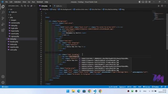Image resolution: width=168 pixels, height=94 pixels.
Task: Click Ln 27, Col 42 status item
Action: (113, 87)
